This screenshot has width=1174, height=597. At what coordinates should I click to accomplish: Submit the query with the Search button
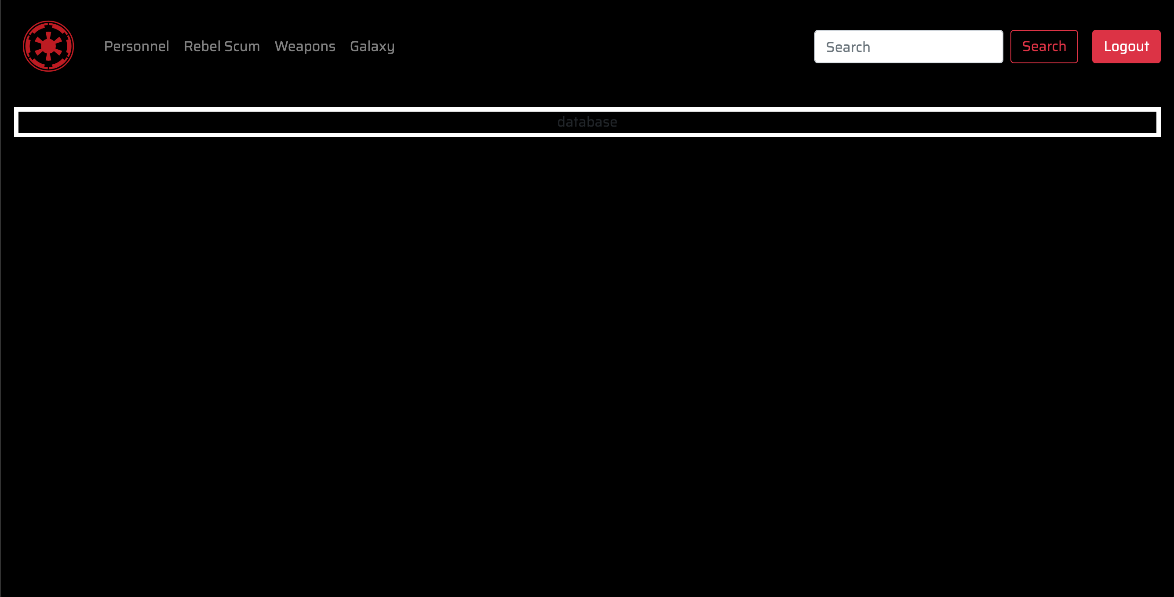click(x=1044, y=47)
